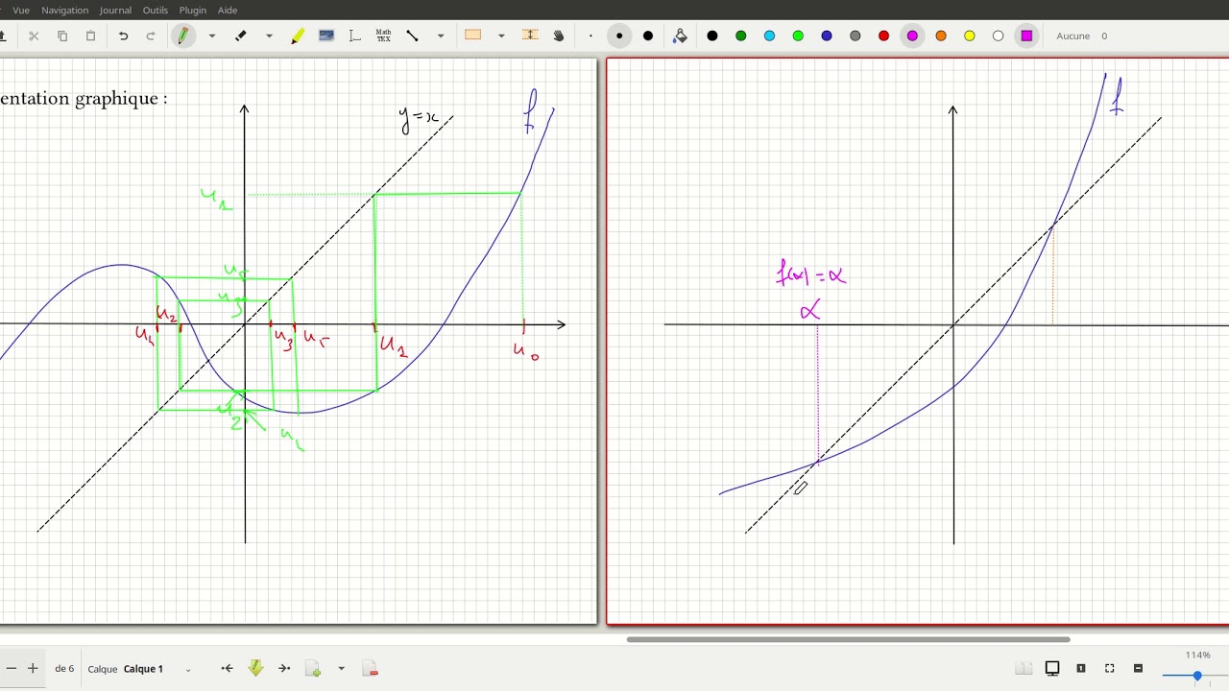The height and width of the screenshot is (691, 1229).
Task: Choose the thick stroke thickness dot
Action: click(x=648, y=36)
